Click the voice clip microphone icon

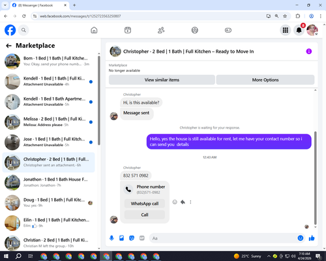coord(111,238)
